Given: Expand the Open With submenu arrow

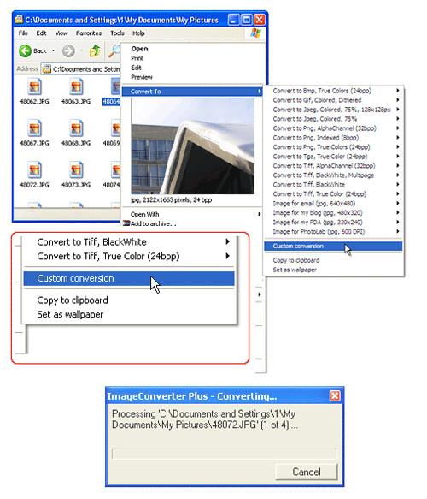Looking at the screenshot, I should coord(260,214).
